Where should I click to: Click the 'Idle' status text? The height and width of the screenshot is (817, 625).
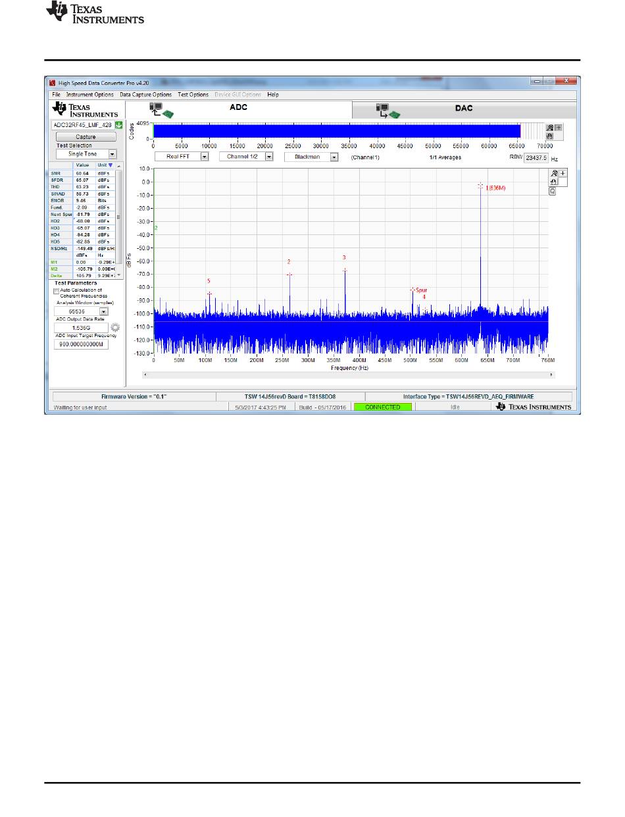(x=455, y=408)
